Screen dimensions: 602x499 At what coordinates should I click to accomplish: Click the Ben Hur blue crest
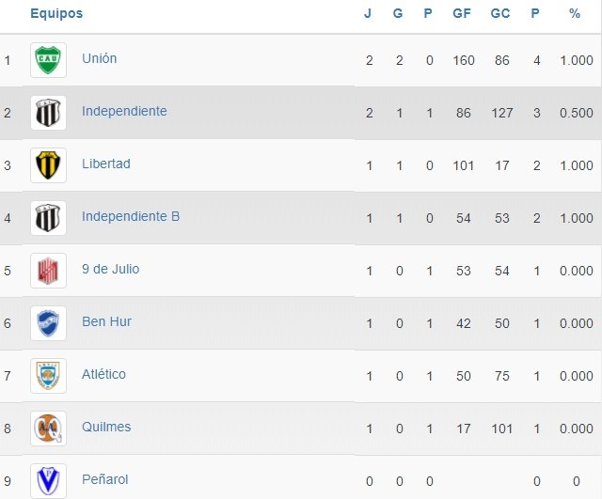[x=48, y=323]
